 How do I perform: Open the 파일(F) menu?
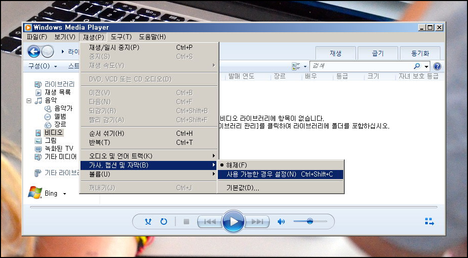tap(37, 37)
